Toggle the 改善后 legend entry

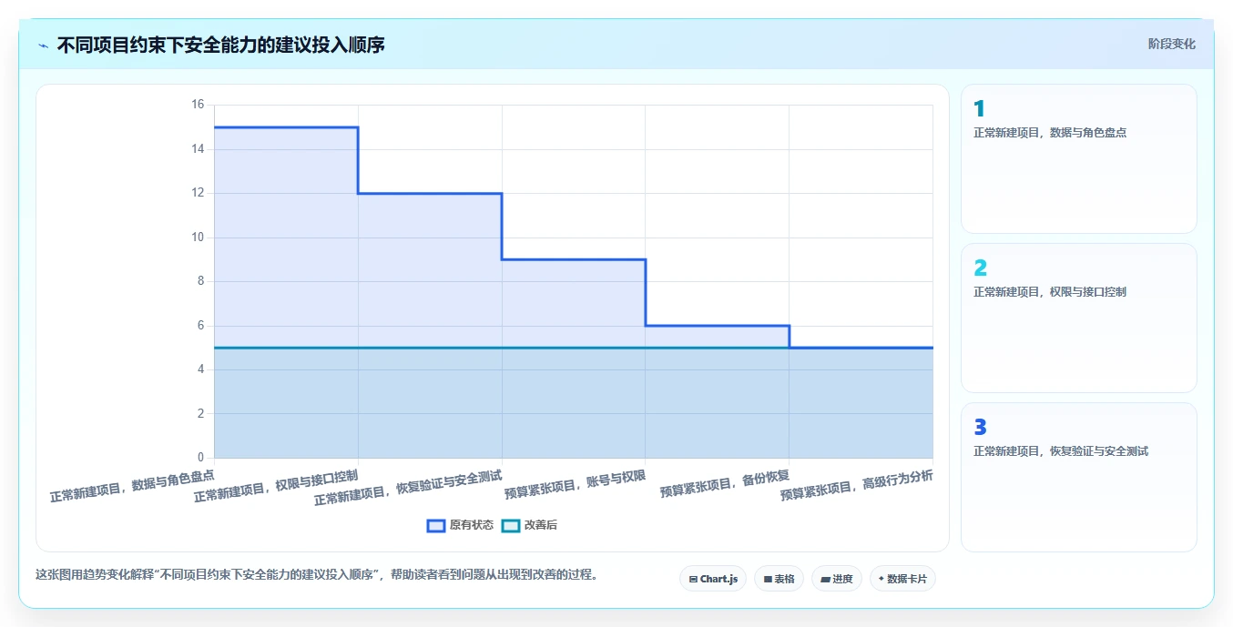(529, 525)
